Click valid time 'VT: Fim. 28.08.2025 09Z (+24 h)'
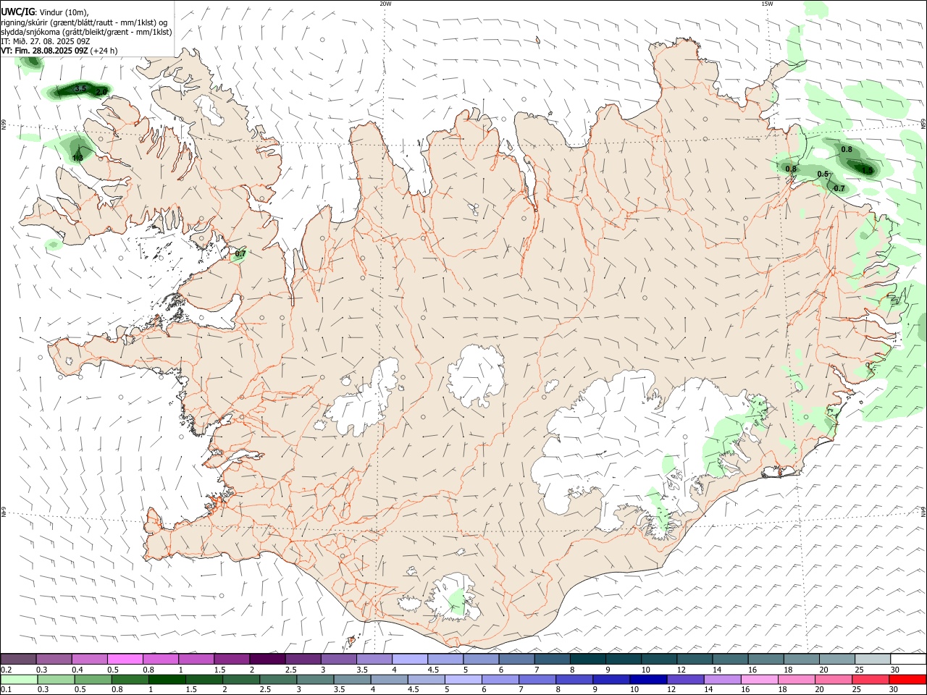 pyautogui.click(x=59, y=51)
